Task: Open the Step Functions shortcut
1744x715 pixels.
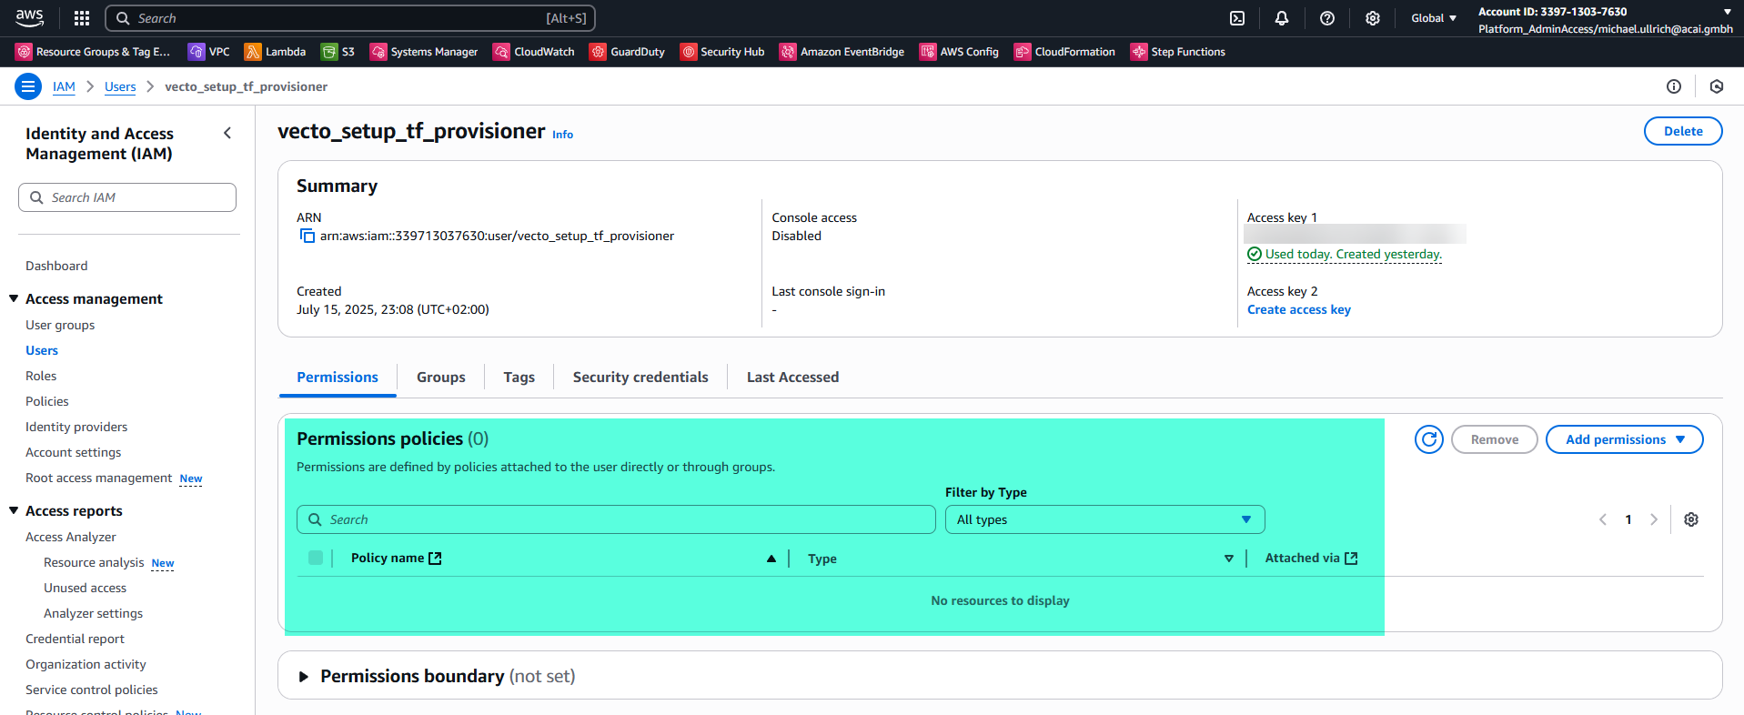Action: click(x=1178, y=52)
